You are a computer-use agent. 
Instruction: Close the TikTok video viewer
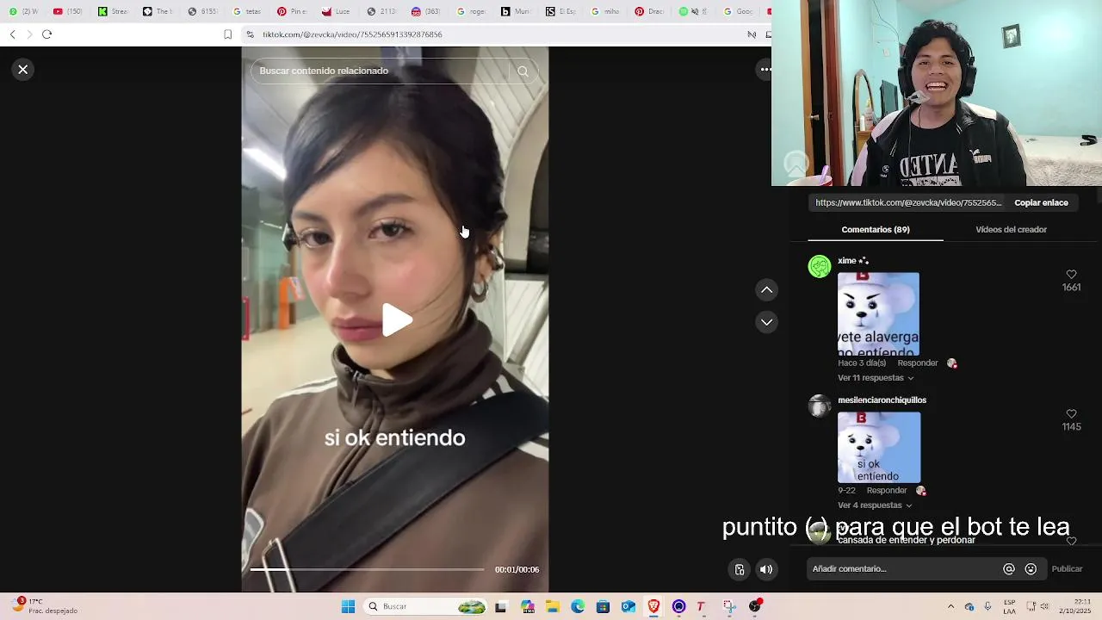point(23,70)
